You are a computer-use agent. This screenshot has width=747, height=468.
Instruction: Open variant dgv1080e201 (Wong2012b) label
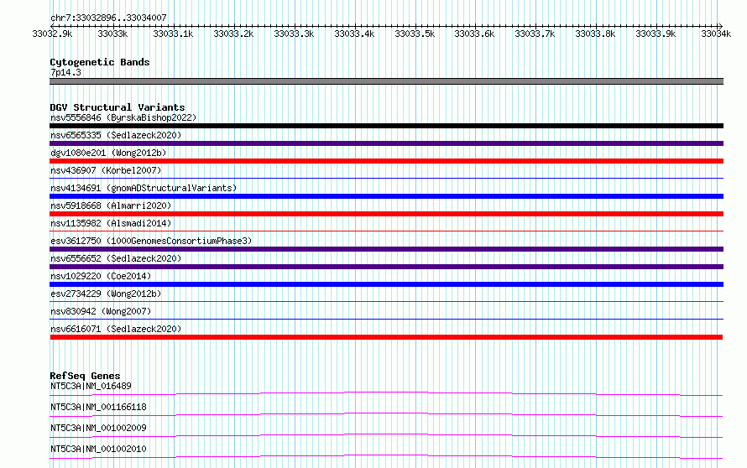(x=108, y=153)
